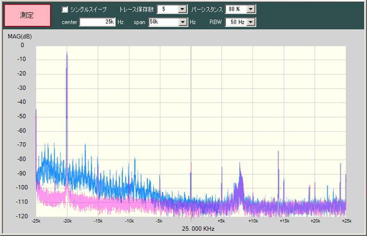Enable the シングルスイープ checkbox
Image resolution: width=367 pixels, height=236 pixels.
pos(65,9)
